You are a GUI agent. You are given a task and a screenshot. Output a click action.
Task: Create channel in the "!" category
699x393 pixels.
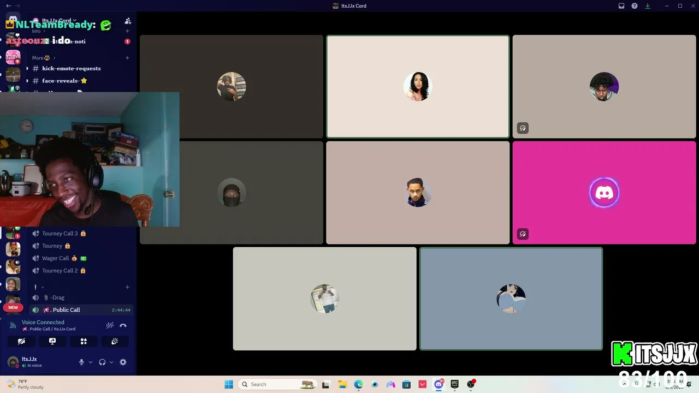pyautogui.click(x=127, y=287)
